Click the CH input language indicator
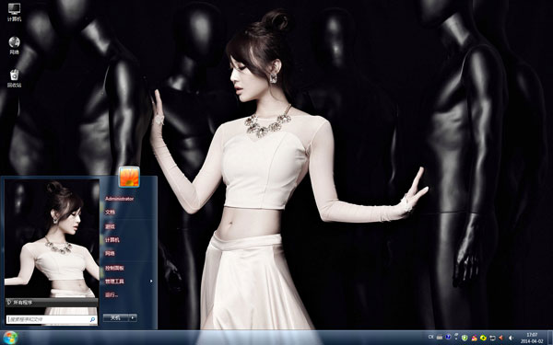The height and width of the screenshot is (345, 553). [x=431, y=337]
